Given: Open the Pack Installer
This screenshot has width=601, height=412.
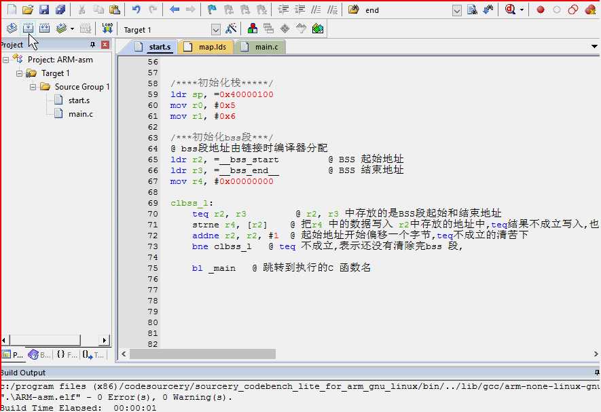Looking at the screenshot, I should coord(318,29).
